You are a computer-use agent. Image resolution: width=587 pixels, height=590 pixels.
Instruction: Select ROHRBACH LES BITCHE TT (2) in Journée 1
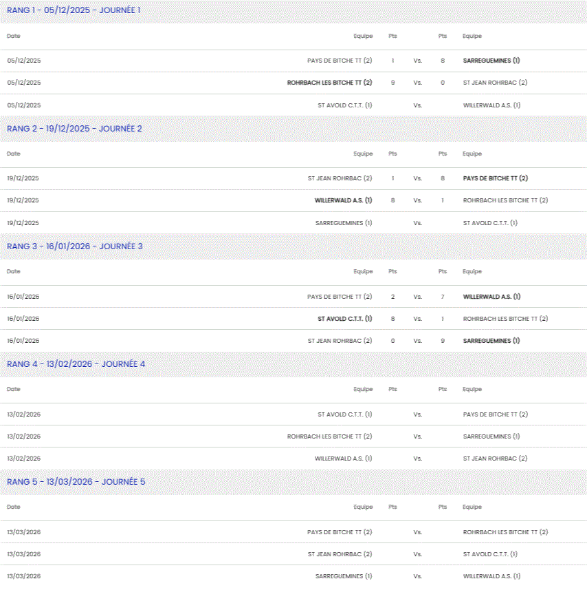click(329, 83)
